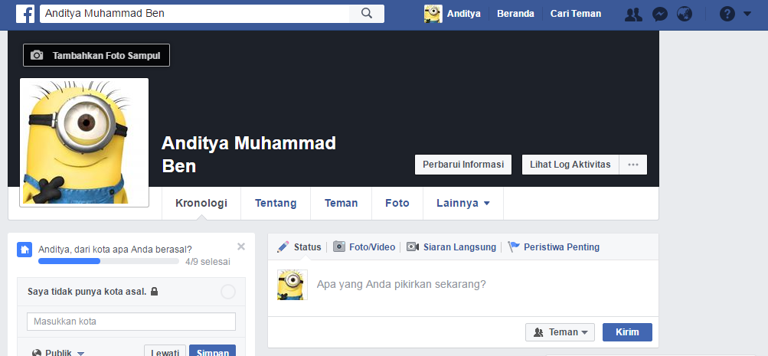Click the lock icon beside kota asal
The image size is (768, 356).
click(x=154, y=292)
